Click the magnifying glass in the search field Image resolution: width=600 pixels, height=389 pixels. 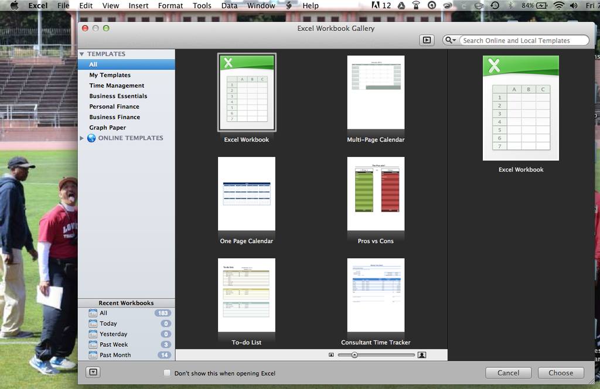tap(448, 40)
